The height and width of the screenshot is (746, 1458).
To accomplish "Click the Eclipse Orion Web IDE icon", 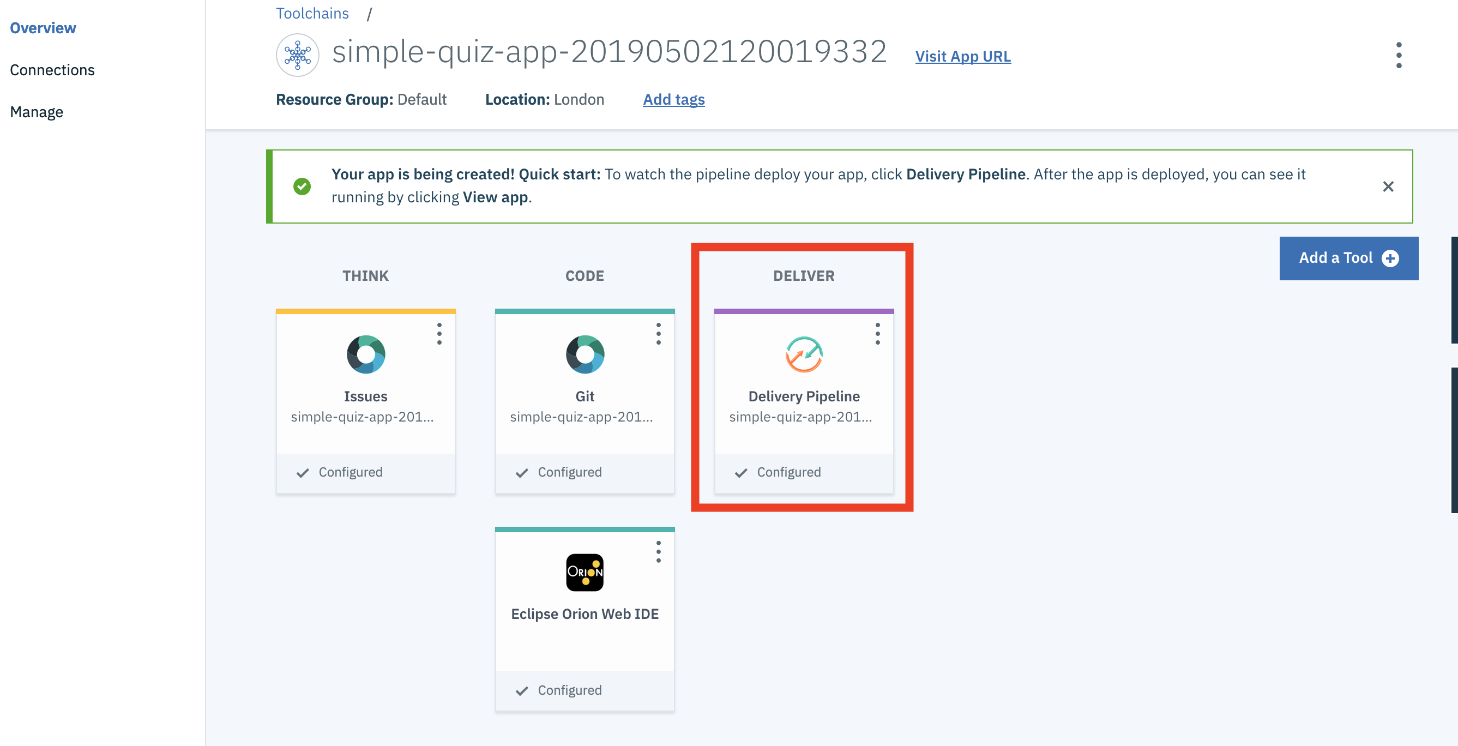I will tap(585, 572).
